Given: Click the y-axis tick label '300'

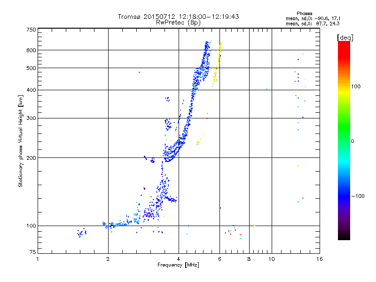Looking at the screenshot, I should (31, 118).
